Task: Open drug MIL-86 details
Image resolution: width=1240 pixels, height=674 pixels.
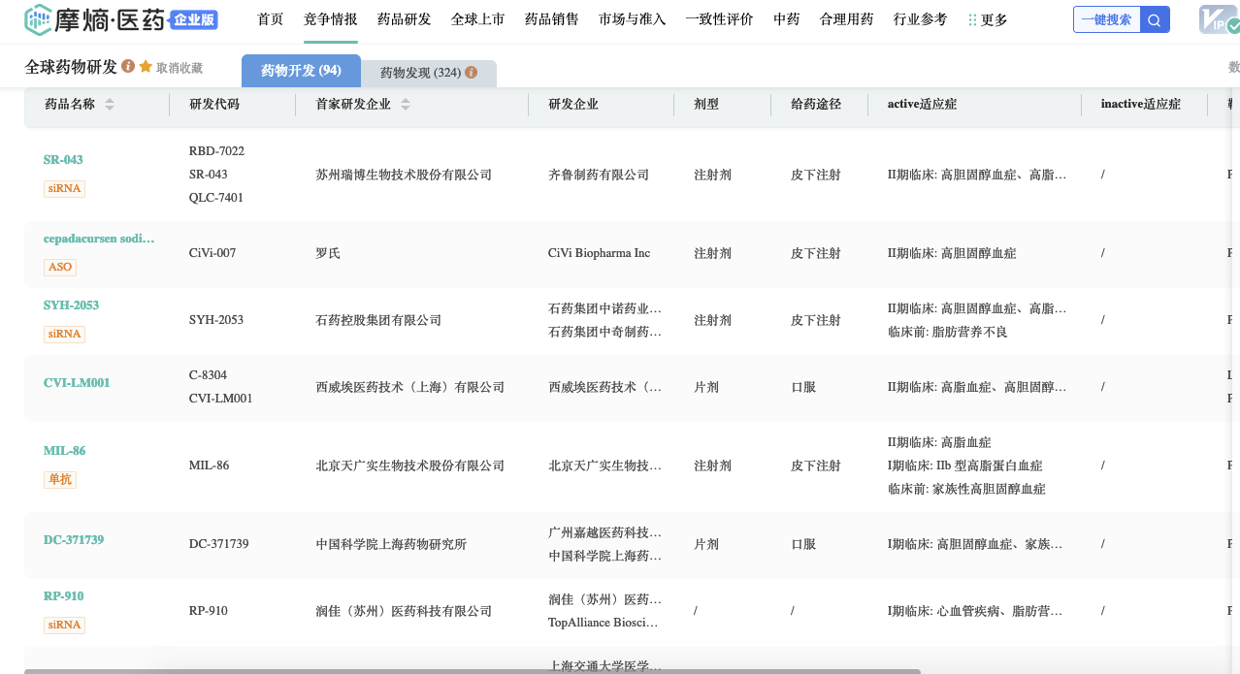Action: click(x=64, y=451)
